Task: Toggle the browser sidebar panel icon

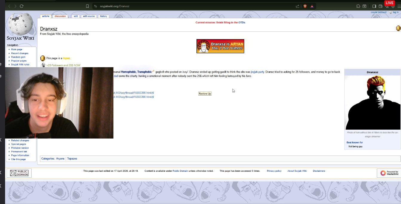Action: [374, 6]
